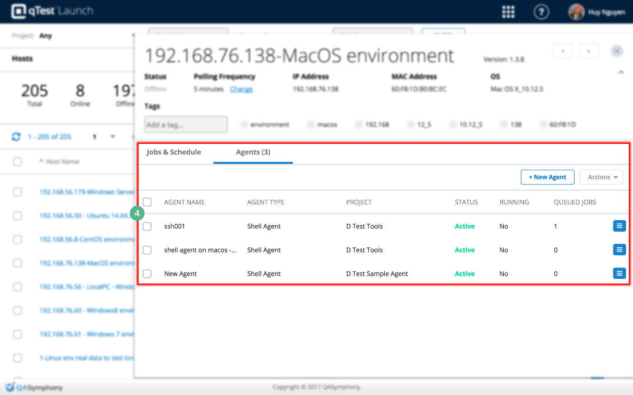The image size is (633, 395).
Task: Expand the Project selector dropdown
Action: tap(133, 36)
